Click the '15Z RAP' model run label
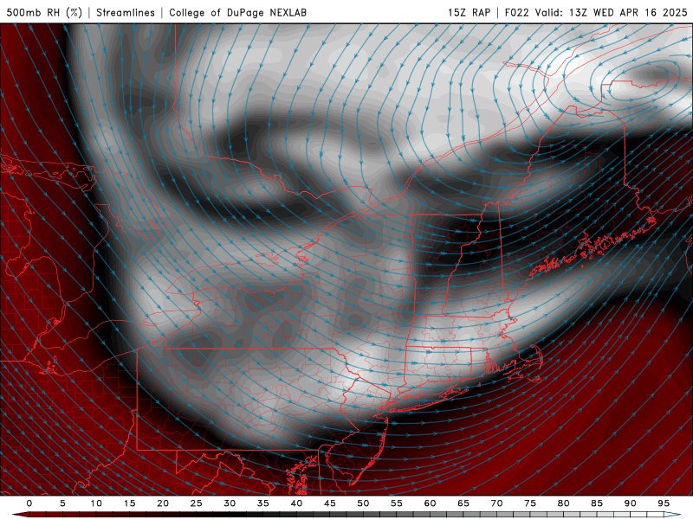 tap(469, 12)
